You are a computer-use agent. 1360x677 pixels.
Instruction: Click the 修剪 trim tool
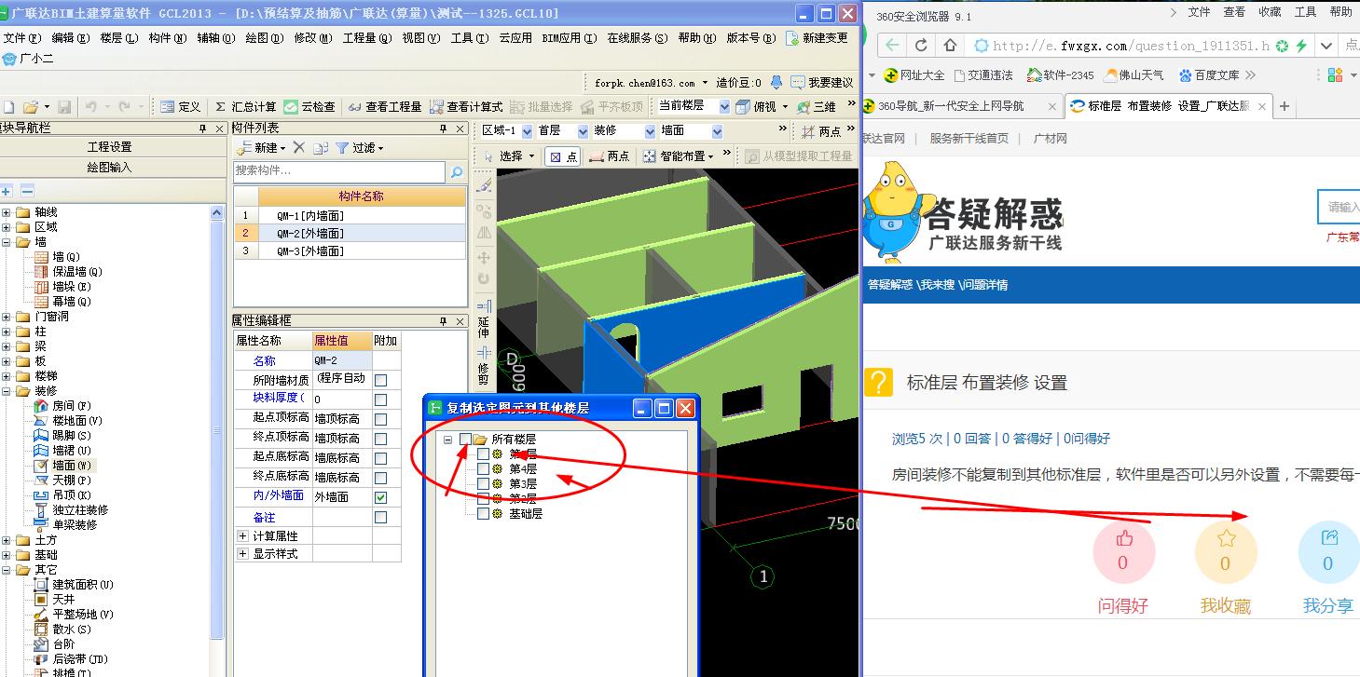(x=484, y=366)
